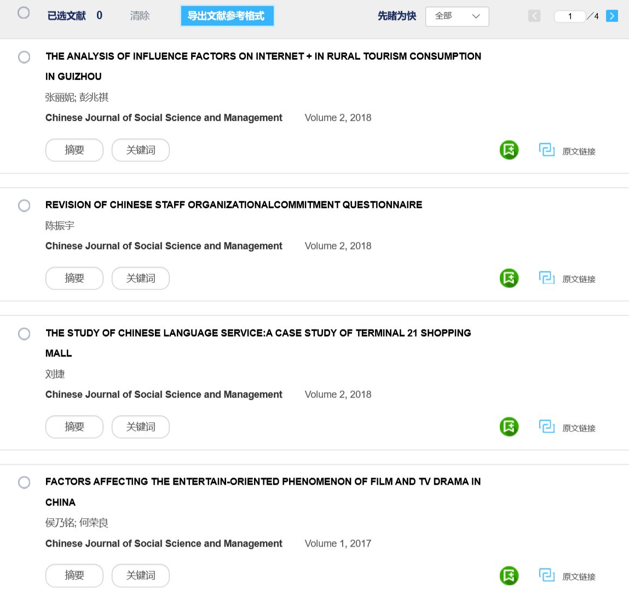The height and width of the screenshot is (597, 629).
Task: Show 关键词 for Film and TV Drama article
Action: point(140,576)
